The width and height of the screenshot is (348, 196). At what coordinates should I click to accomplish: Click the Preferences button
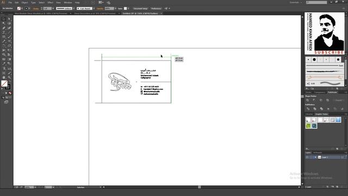click(156, 9)
